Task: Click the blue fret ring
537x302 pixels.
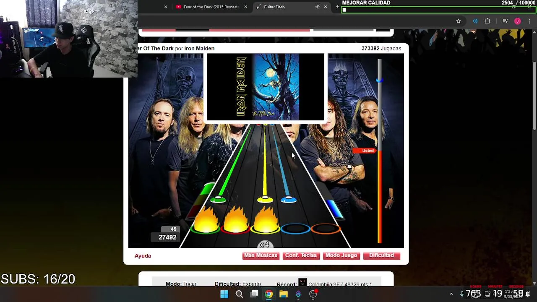Action: pos(296,229)
